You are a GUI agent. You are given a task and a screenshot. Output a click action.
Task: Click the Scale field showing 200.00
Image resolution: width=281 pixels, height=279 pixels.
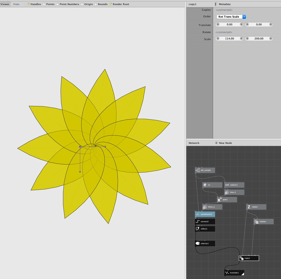(x=259, y=38)
